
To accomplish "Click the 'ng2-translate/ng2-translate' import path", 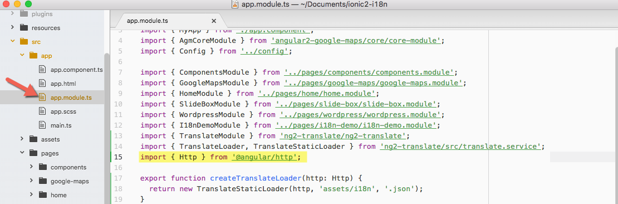I will (343, 136).
